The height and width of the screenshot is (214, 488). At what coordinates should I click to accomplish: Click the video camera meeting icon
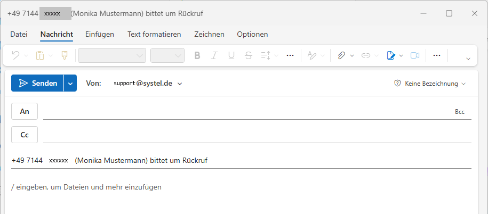(x=415, y=55)
